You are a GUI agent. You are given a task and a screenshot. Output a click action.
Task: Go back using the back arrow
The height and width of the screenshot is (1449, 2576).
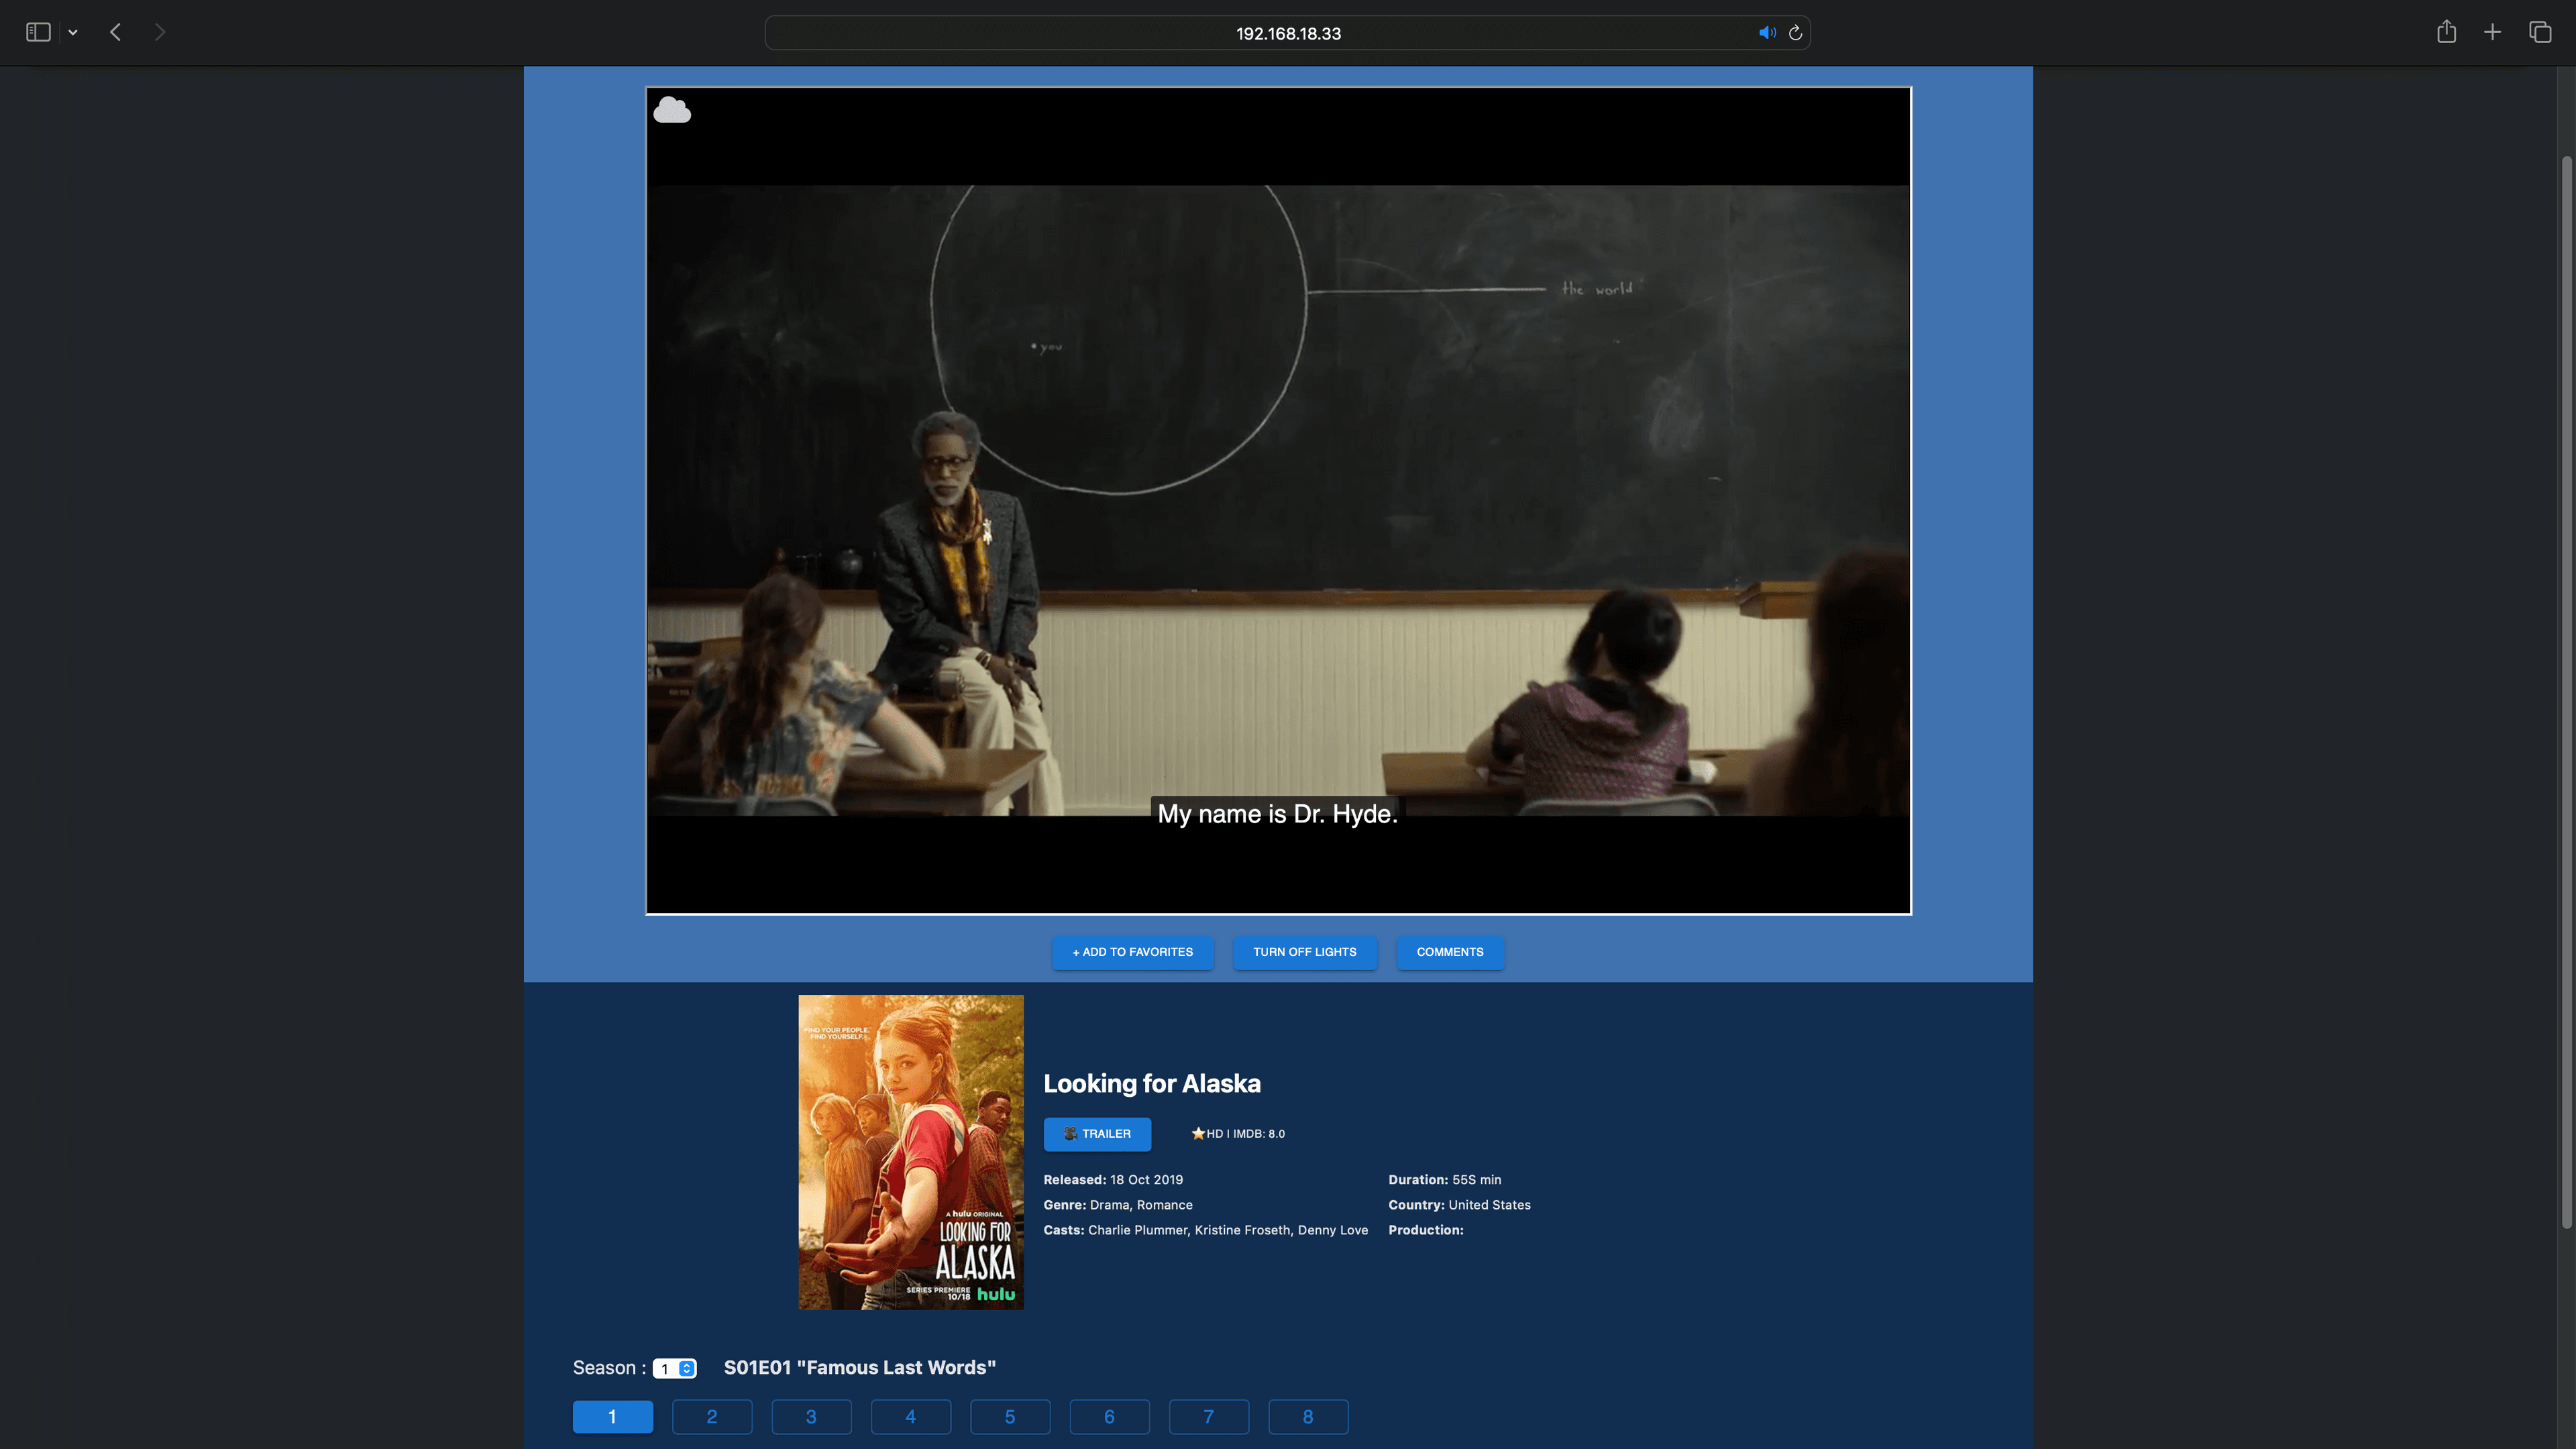coord(115,32)
